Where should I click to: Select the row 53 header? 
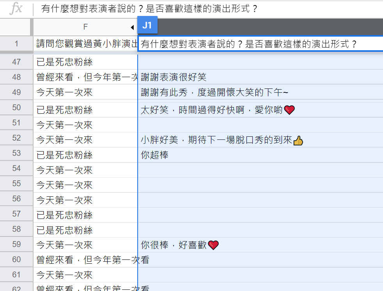[16, 153]
